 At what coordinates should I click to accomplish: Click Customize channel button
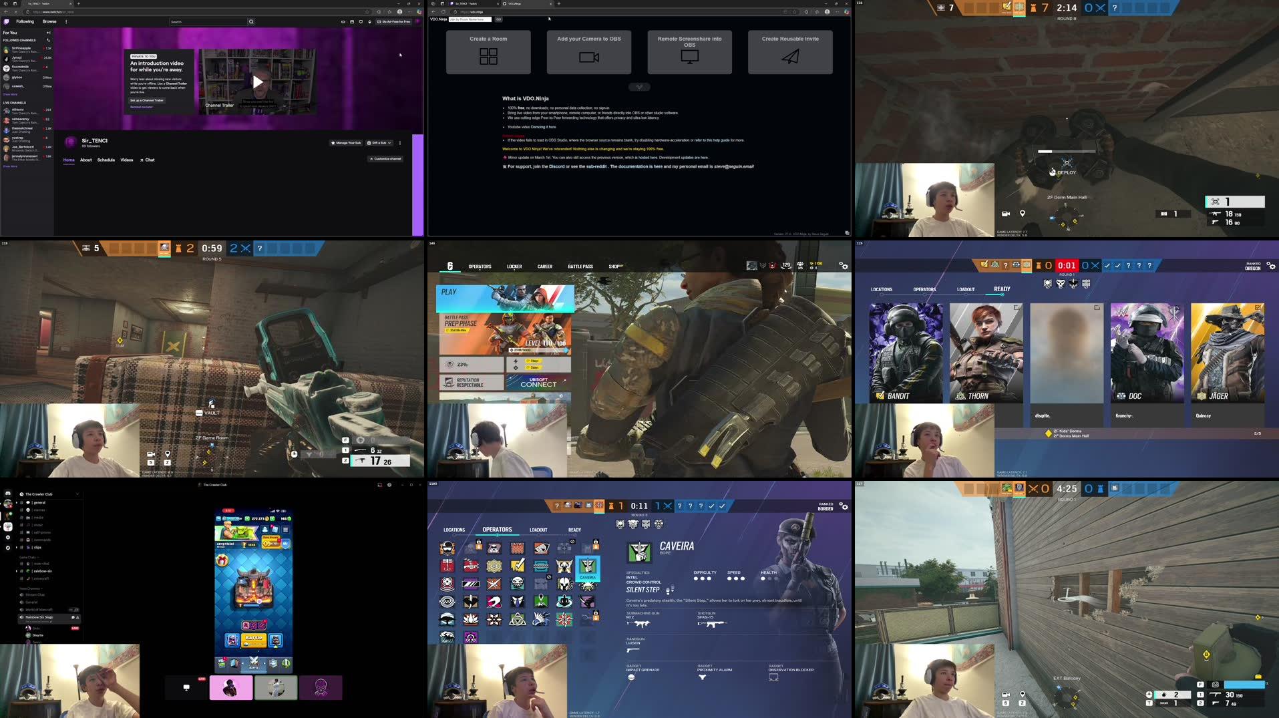(385, 159)
